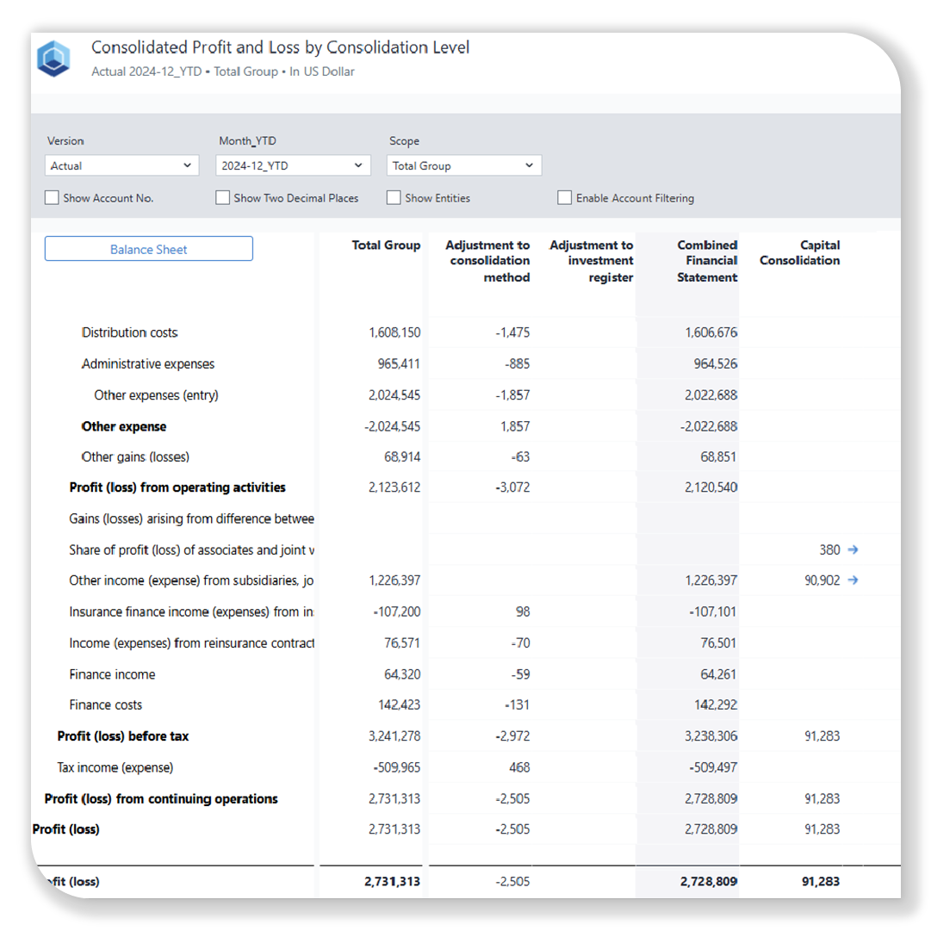Image resolution: width=931 pixels, height=931 pixels.
Task: Click the Capital Consolidation column header
Action: click(x=799, y=253)
